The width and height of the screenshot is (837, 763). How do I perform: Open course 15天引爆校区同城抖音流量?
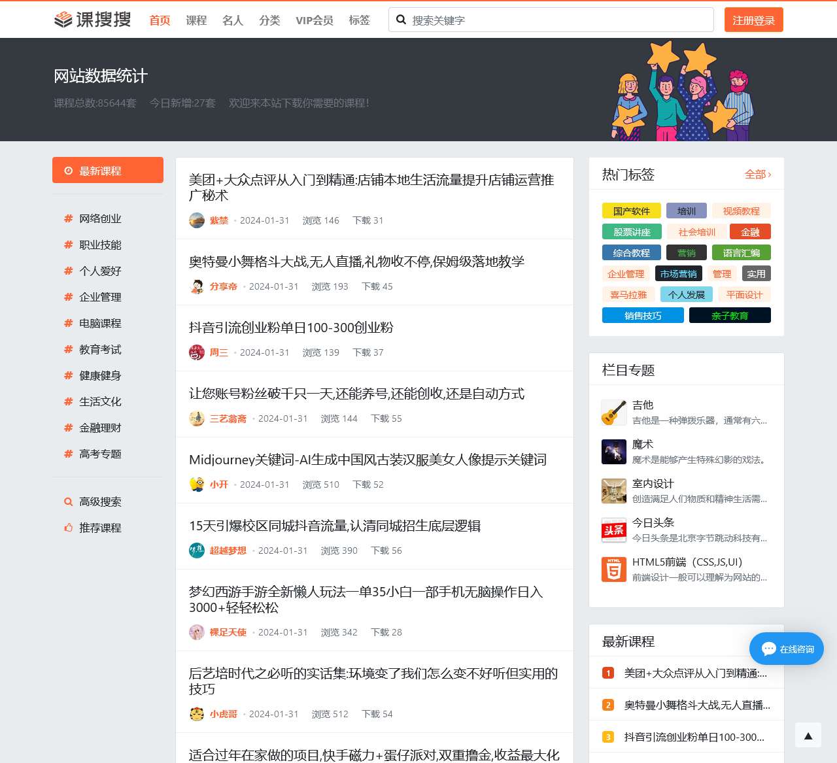pyautogui.click(x=335, y=526)
